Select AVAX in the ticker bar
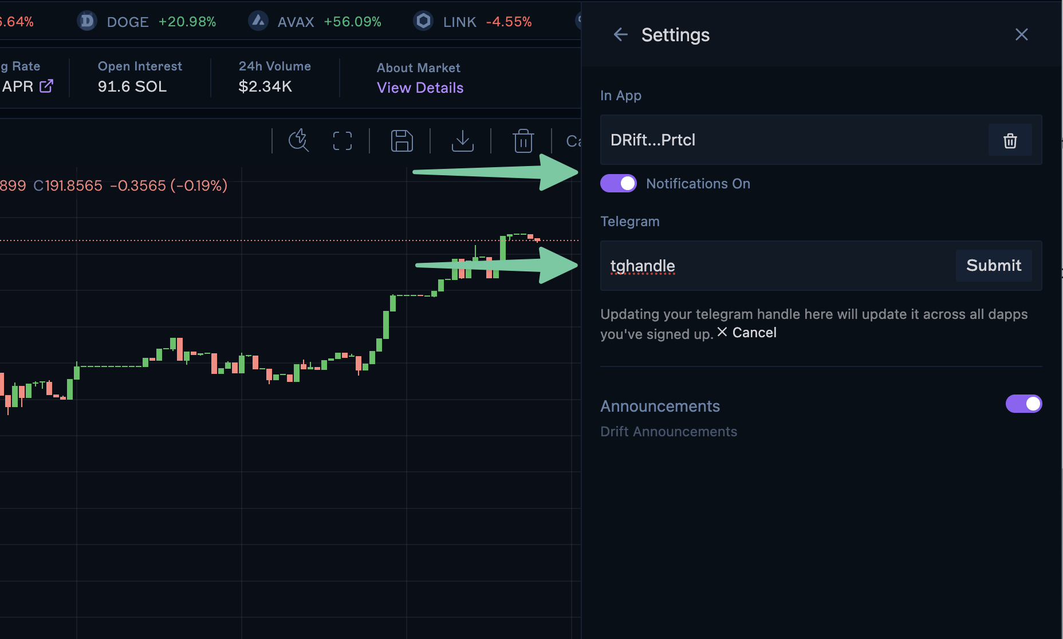1063x639 pixels. click(295, 22)
